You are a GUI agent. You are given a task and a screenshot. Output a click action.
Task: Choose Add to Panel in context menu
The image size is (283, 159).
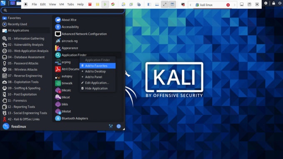pos(97,77)
